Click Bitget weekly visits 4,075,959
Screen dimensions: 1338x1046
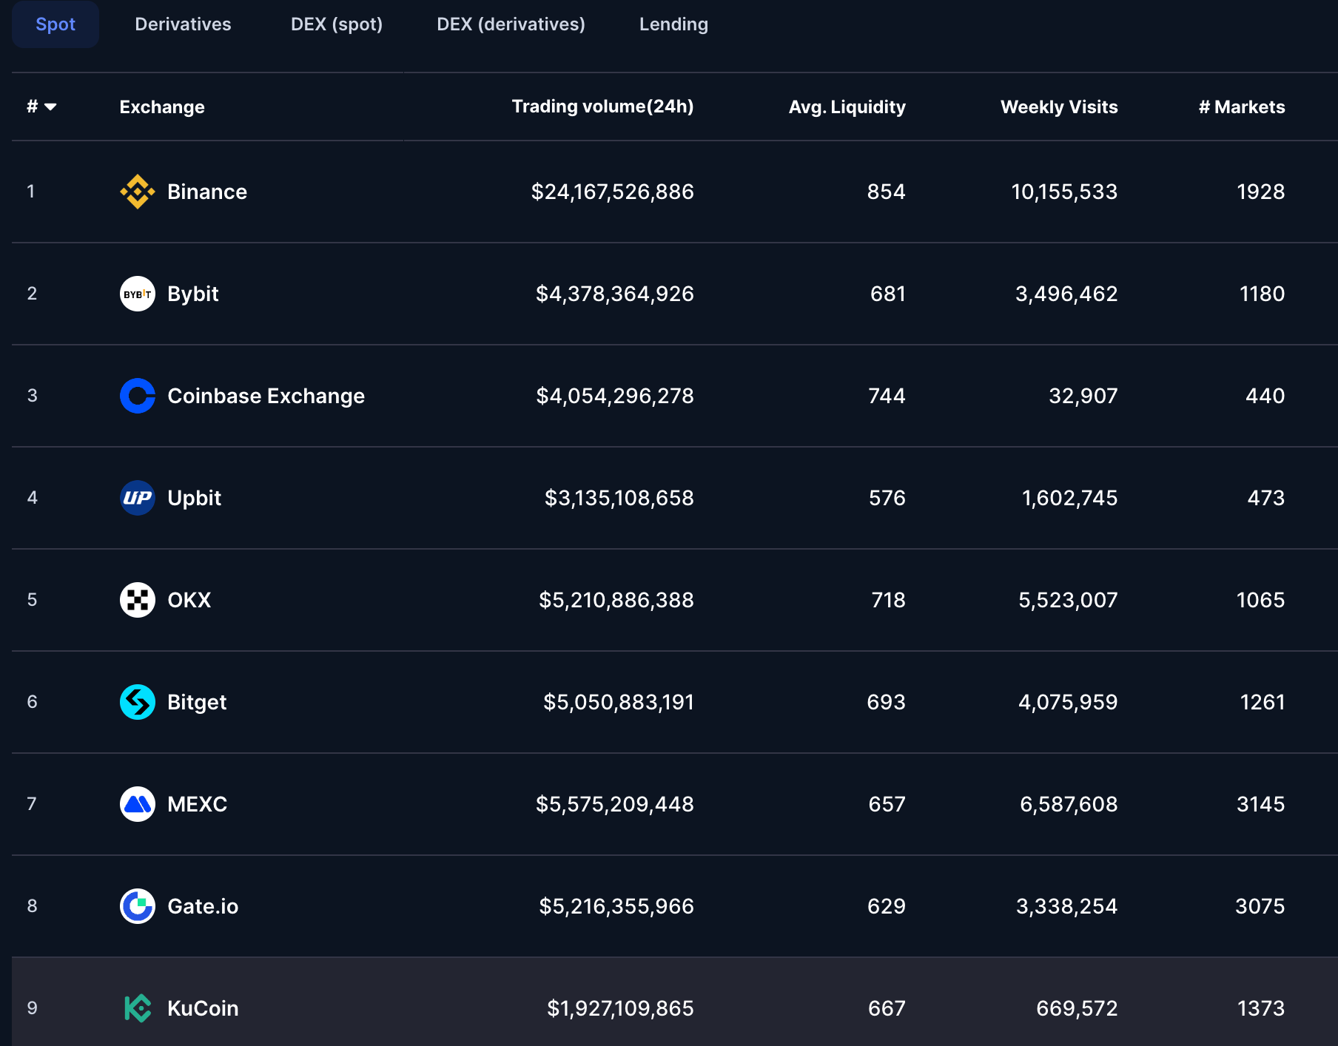1068,702
